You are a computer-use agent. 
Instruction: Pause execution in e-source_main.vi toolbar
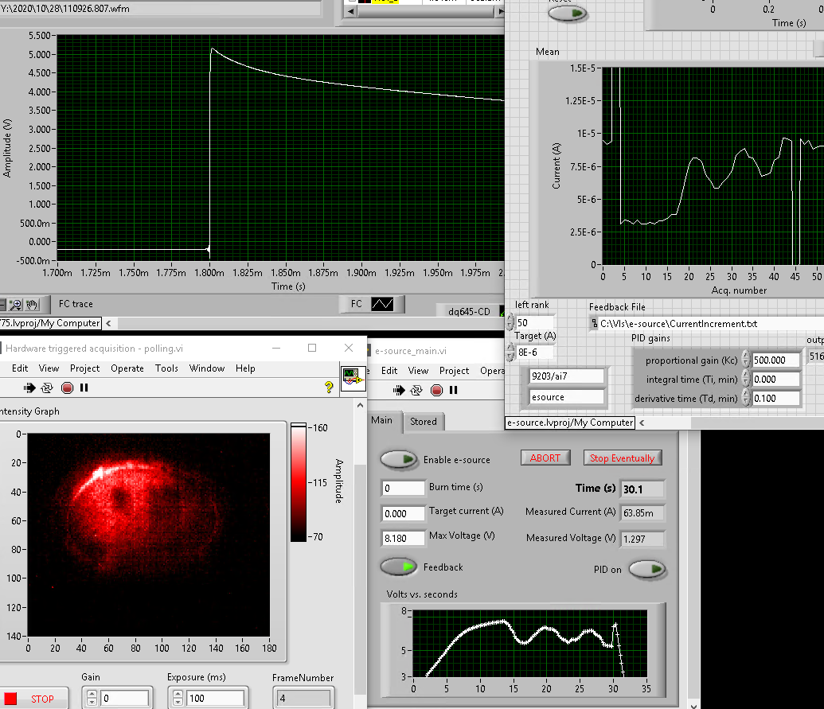pos(454,390)
